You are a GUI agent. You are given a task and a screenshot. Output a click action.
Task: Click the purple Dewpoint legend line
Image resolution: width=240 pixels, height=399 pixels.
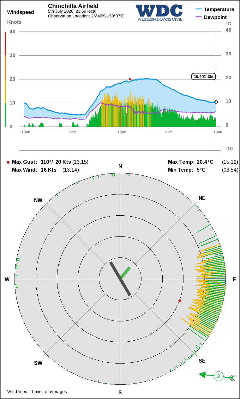199,17
